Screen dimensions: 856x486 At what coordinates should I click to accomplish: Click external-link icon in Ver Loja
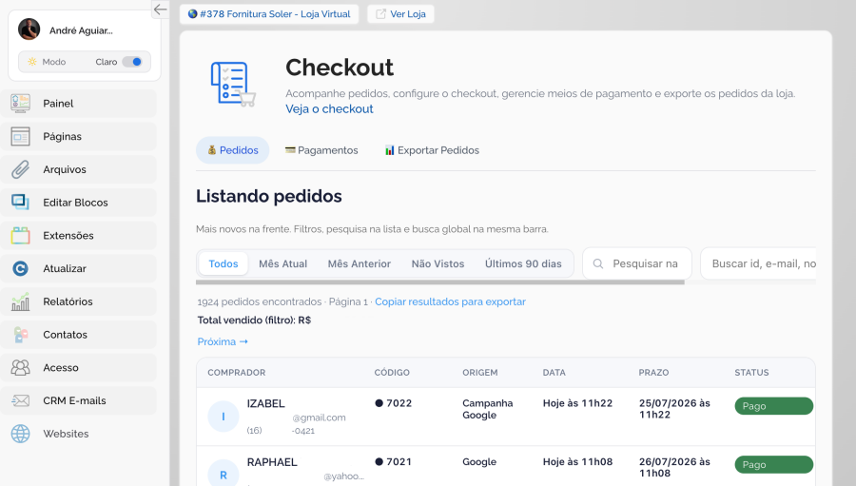(380, 13)
